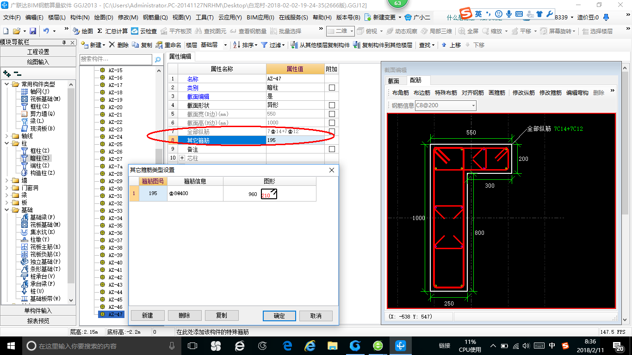
Task: Click 从其他楼层复制构件 icon
Action: pyautogui.click(x=320, y=45)
